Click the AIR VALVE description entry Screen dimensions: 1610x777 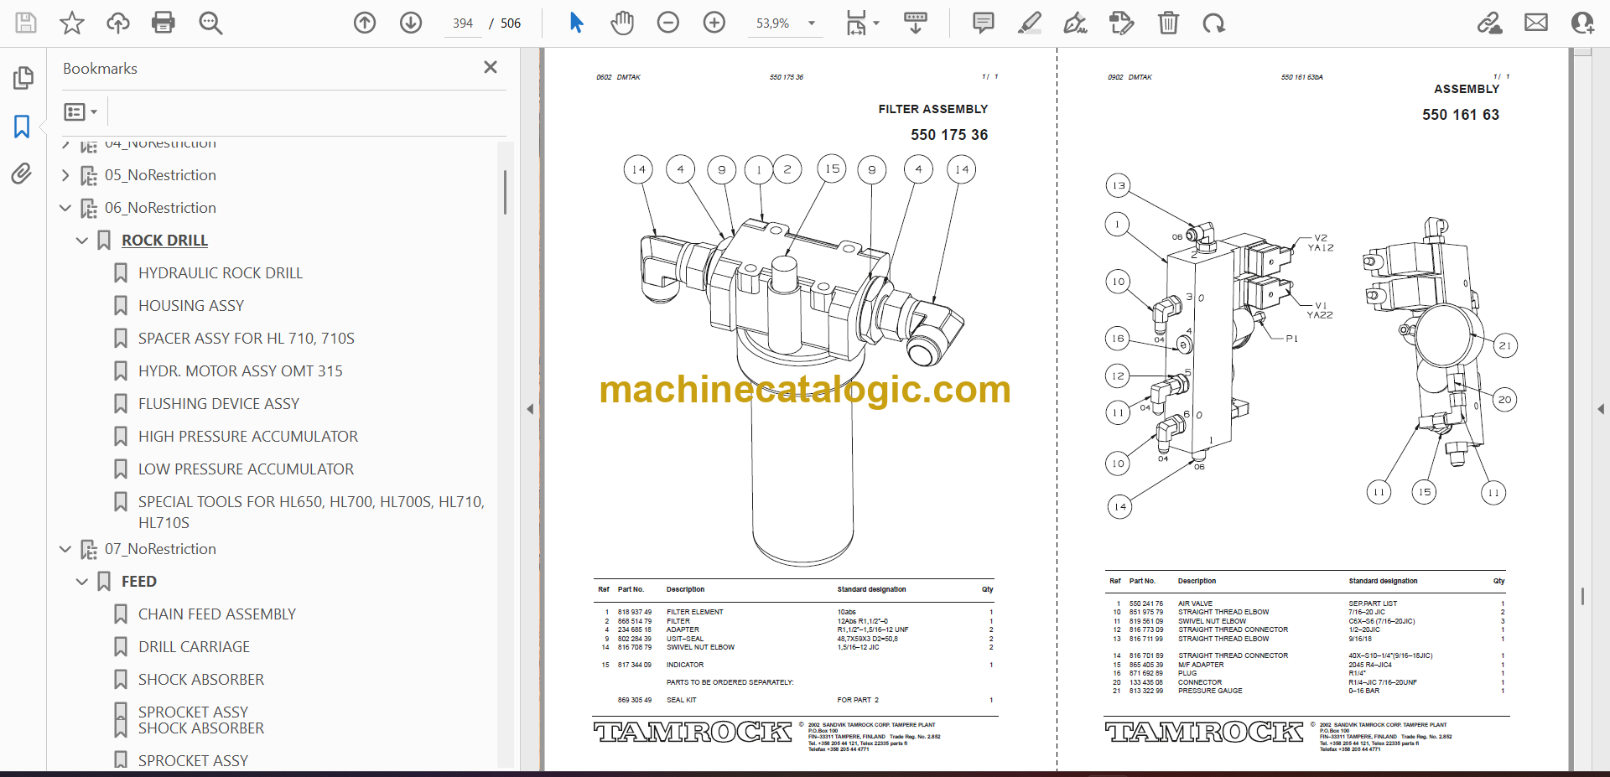coord(1195,603)
